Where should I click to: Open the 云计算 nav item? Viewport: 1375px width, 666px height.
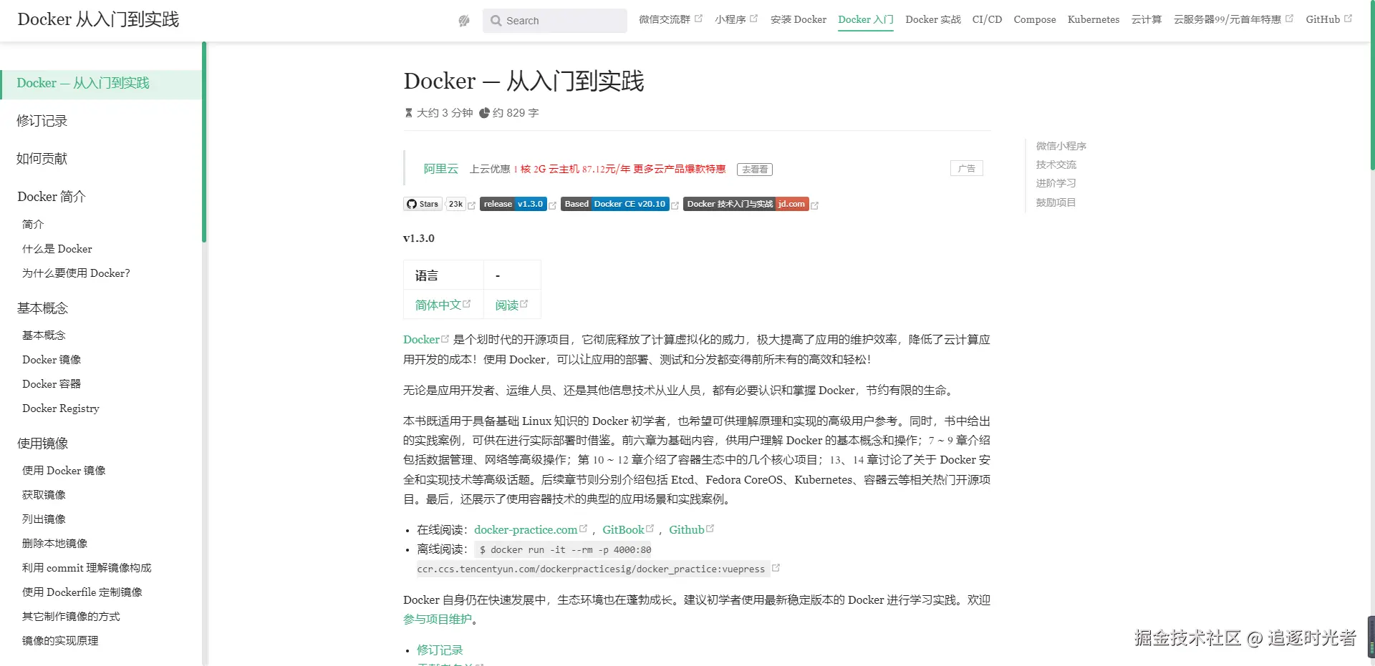coord(1147,19)
